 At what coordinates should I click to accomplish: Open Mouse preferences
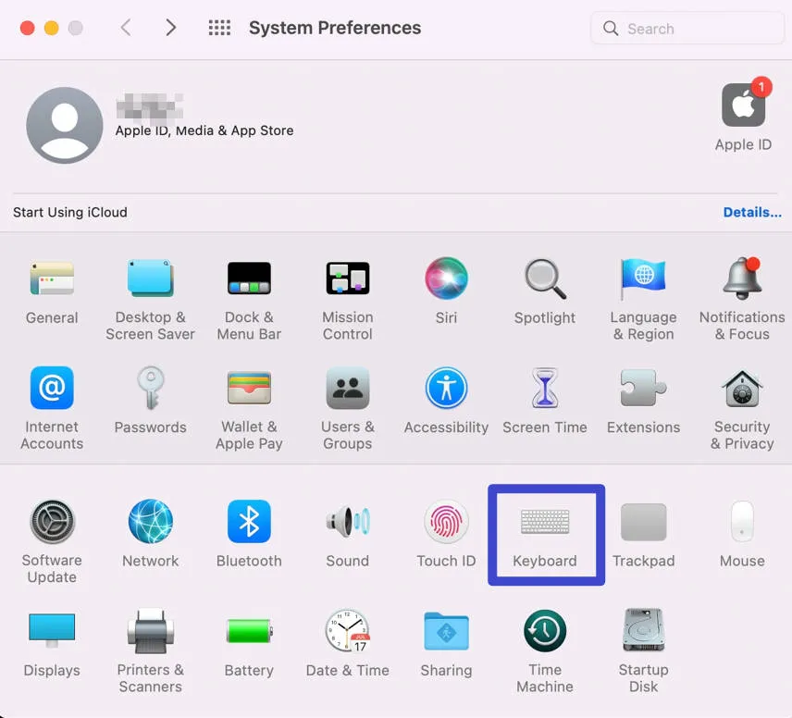click(x=742, y=534)
